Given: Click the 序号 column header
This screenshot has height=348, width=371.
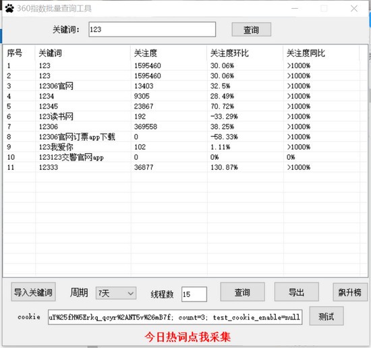Looking at the screenshot, I should tap(20, 53).
